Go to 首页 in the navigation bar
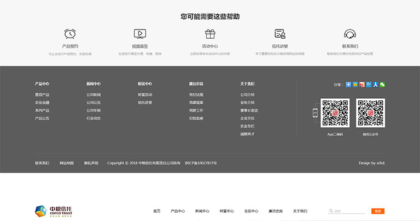This screenshot has height=221, width=420. pos(157,211)
